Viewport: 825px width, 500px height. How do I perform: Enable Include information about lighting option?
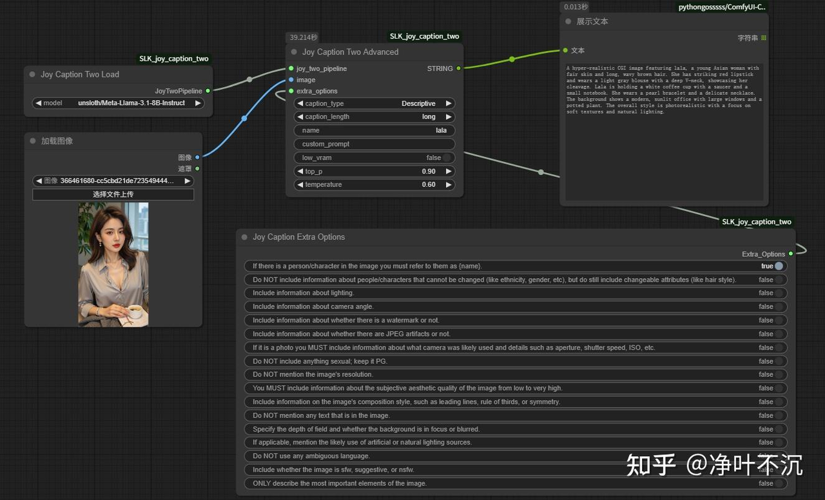(779, 293)
